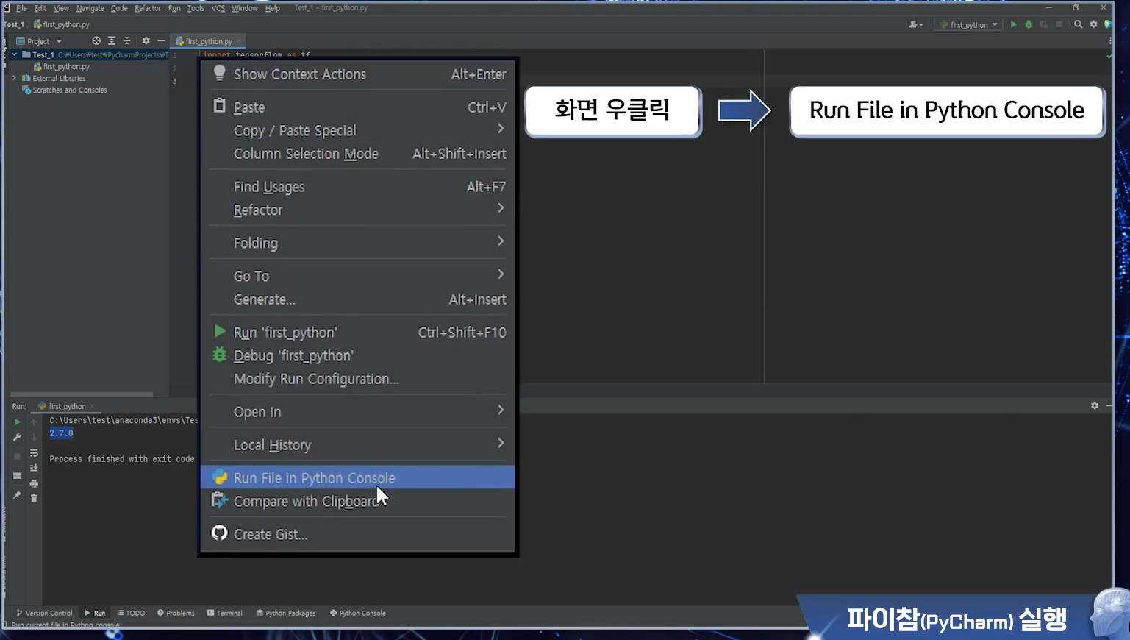Open the Project view dropdown
Screen dimensions: 1130x640
tap(39, 41)
